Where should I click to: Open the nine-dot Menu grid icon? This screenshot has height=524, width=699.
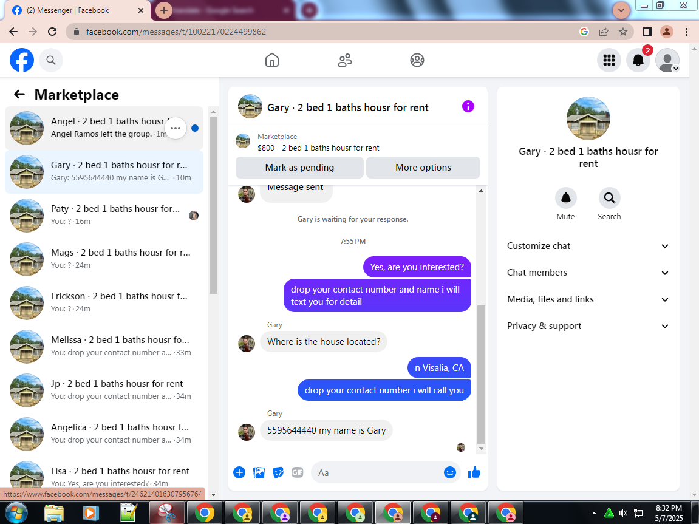tap(609, 60)
